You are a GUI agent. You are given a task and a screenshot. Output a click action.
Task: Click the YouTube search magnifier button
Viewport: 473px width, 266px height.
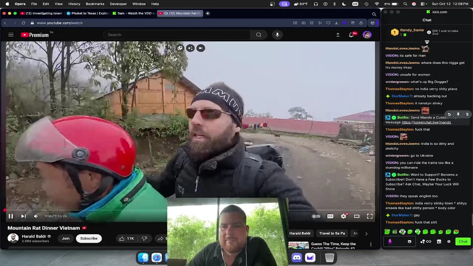259,35
